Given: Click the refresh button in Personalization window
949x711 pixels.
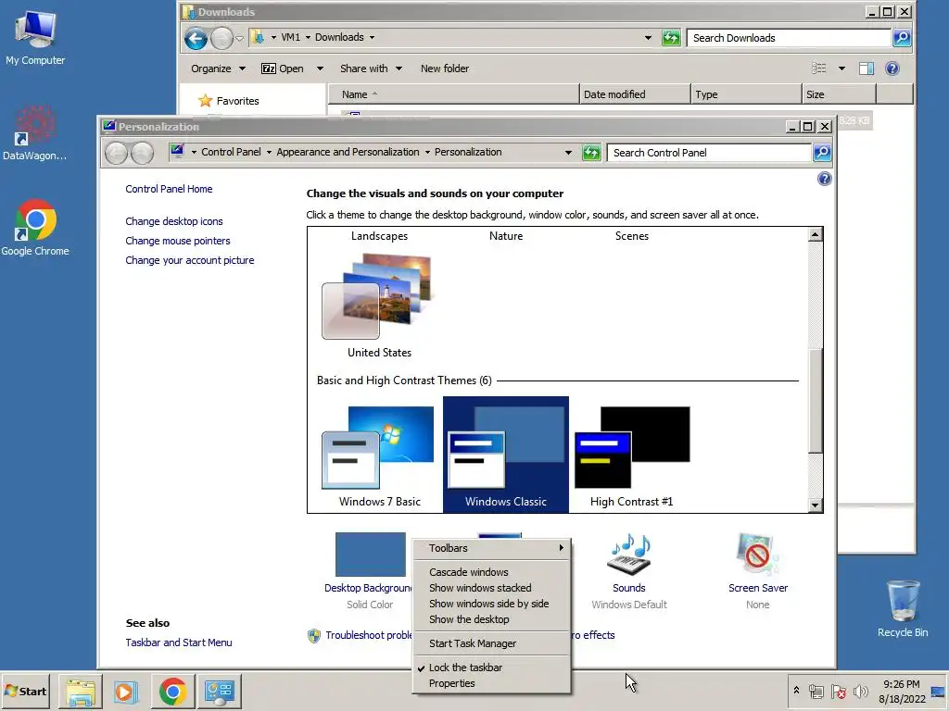Looking at the screenshot, I should click(x=590, y=153).
